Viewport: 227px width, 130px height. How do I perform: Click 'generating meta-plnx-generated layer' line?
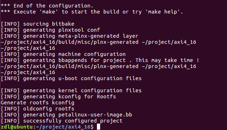coord(69,36)
